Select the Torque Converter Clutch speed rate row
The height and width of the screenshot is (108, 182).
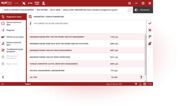(x=86, y=64)
